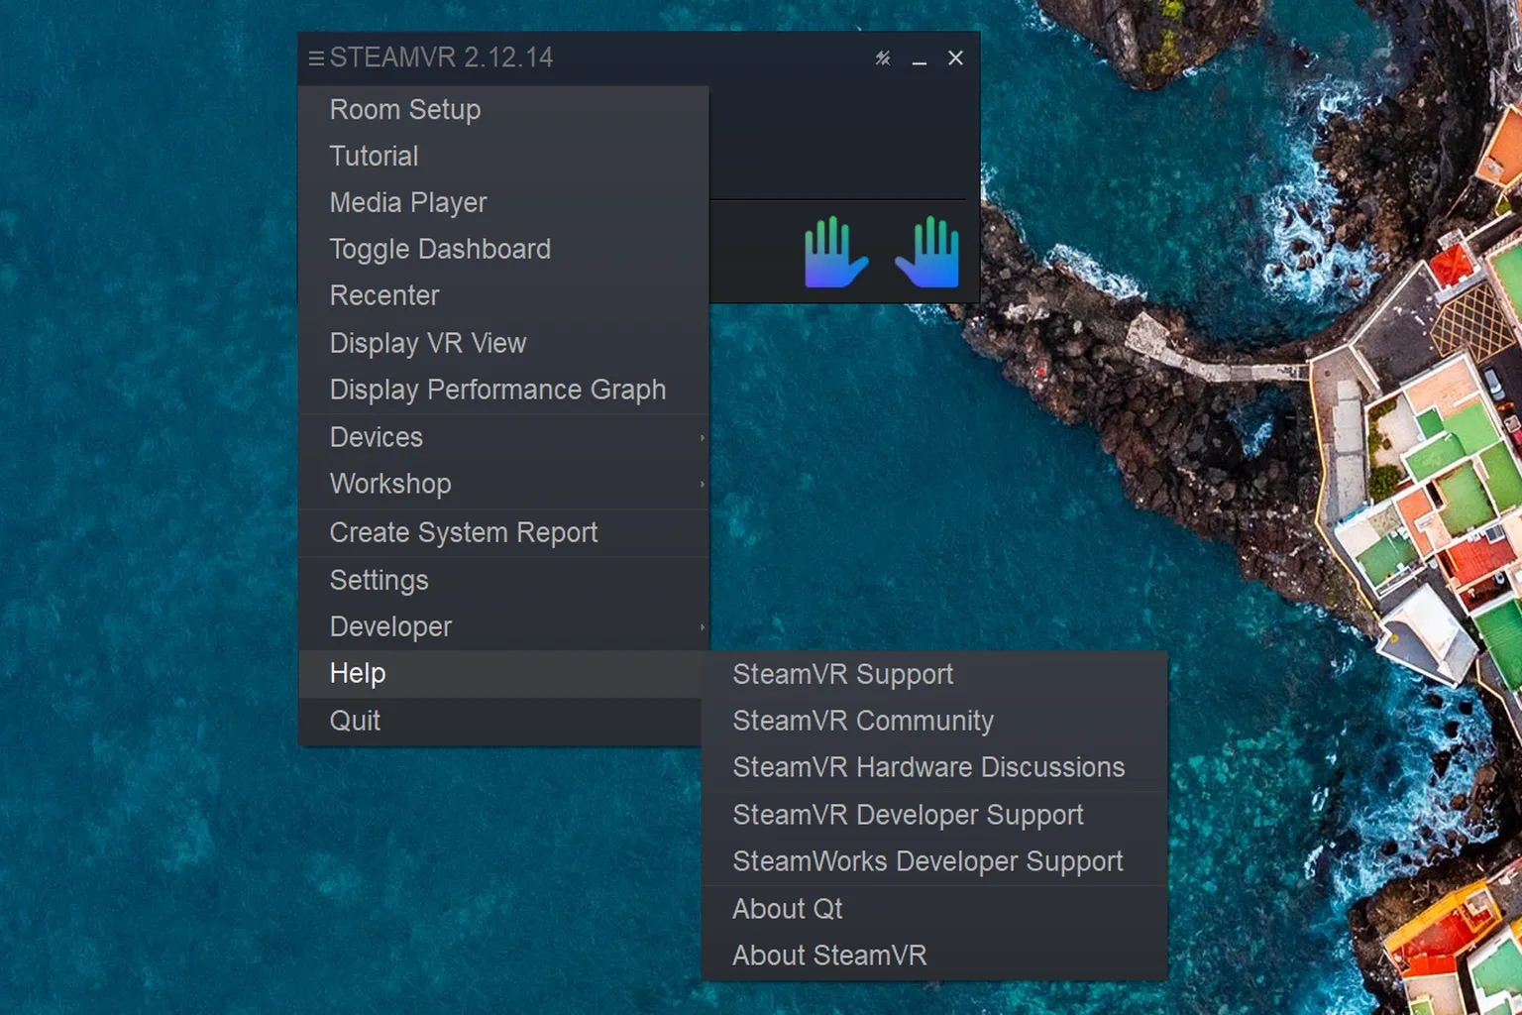The image size is (1522, 1015).
Task: Expand the Workshop submenu
Action: 503,484
